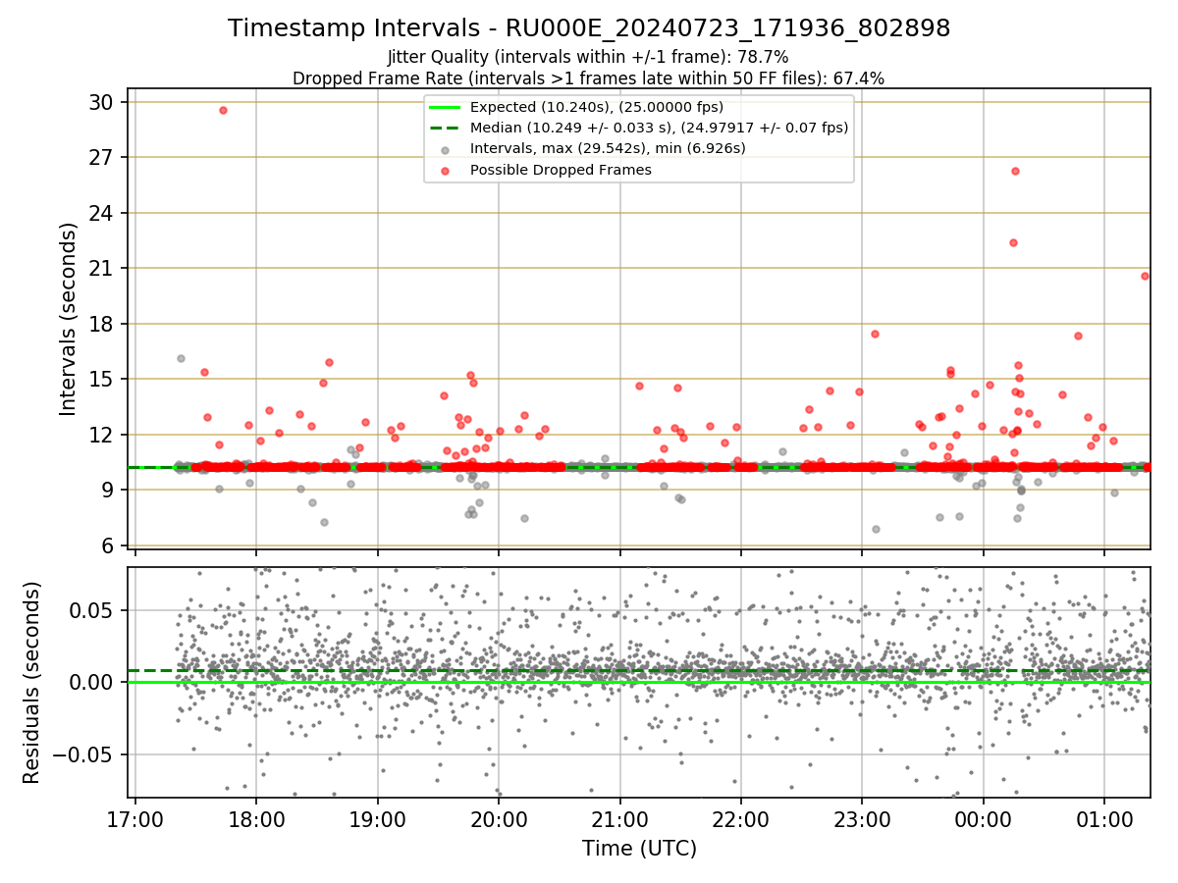Click the gray dot legend marker
Image resolution: width=1178 pixels, height=883 pixels.
[x=445, y=149]
